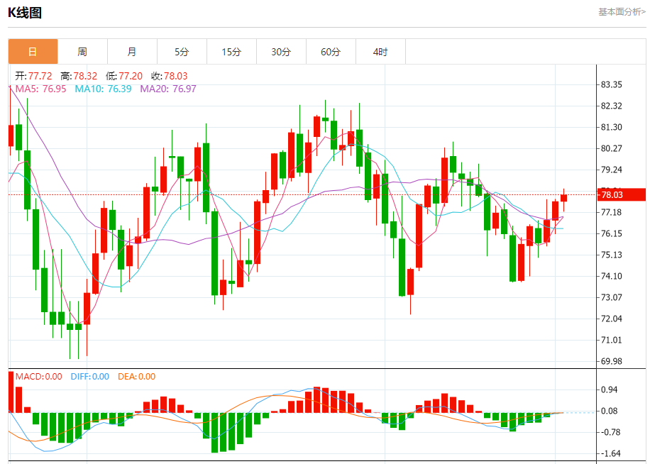Click the MA5: 76.95 legend value
Image resolution: width=650 pixels, height=464 pixels.
pyautogui.click(x=40, y=89)
